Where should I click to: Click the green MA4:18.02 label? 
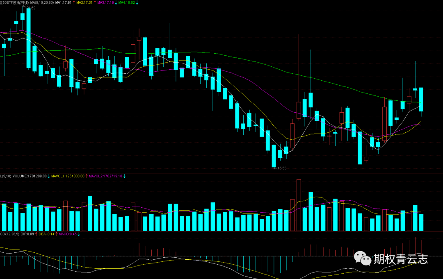(127, 2)
